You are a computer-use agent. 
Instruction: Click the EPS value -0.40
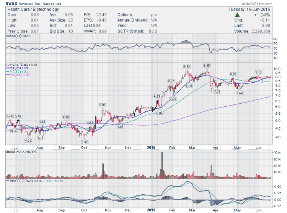click(102, 20)
